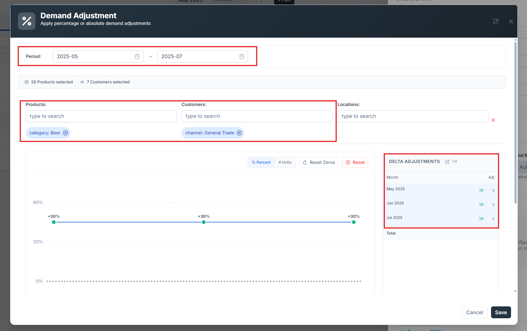Viewport: 527px width, 331px height.
Task: Select the middle +30% chart point
Action: tap(204, 222)
